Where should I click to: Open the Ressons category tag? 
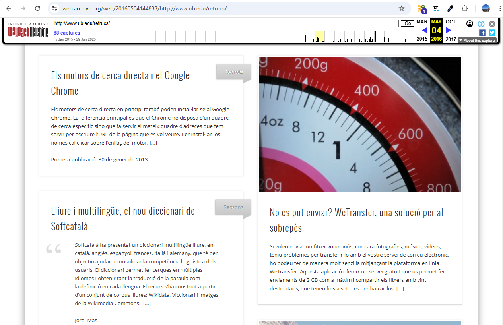[233, 207]
